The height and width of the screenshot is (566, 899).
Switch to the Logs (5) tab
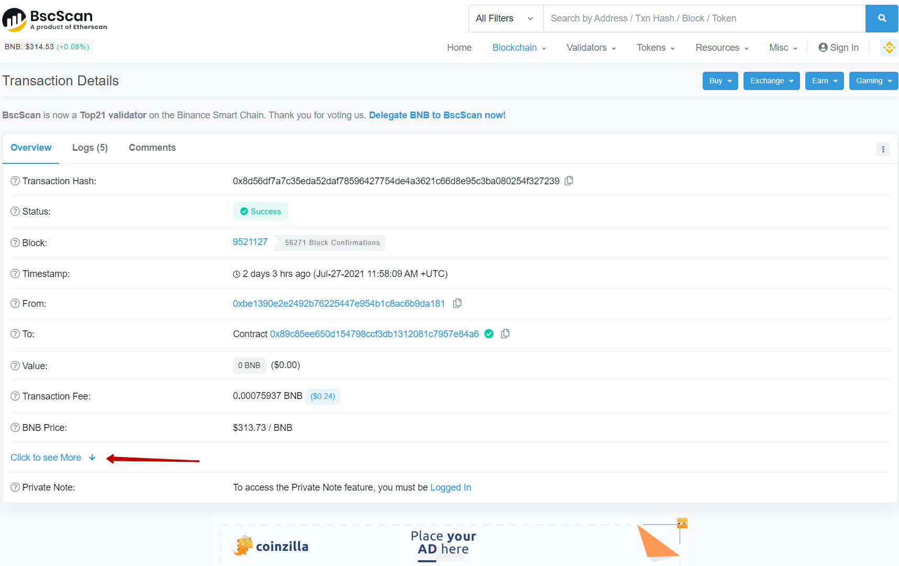click(x=90, y=148)
